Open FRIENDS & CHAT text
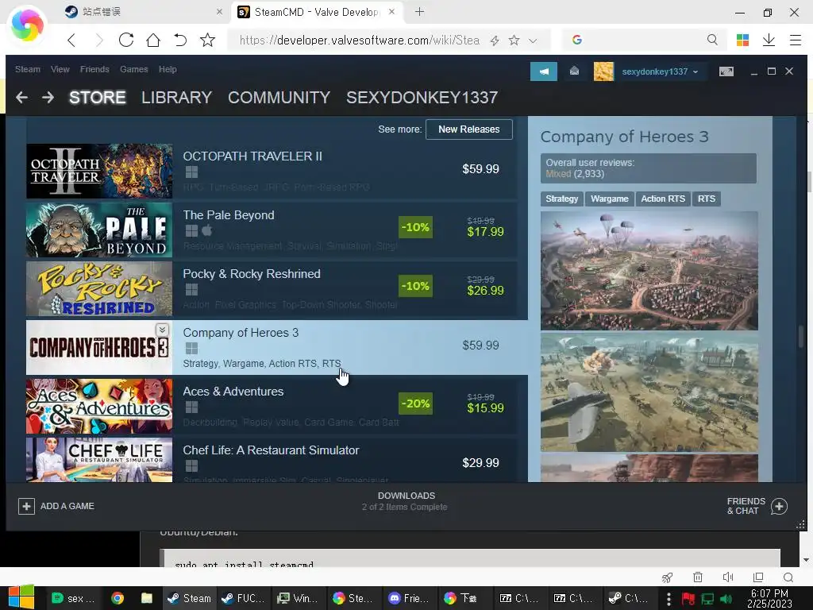The image size is (813, 610). [746, 506]
